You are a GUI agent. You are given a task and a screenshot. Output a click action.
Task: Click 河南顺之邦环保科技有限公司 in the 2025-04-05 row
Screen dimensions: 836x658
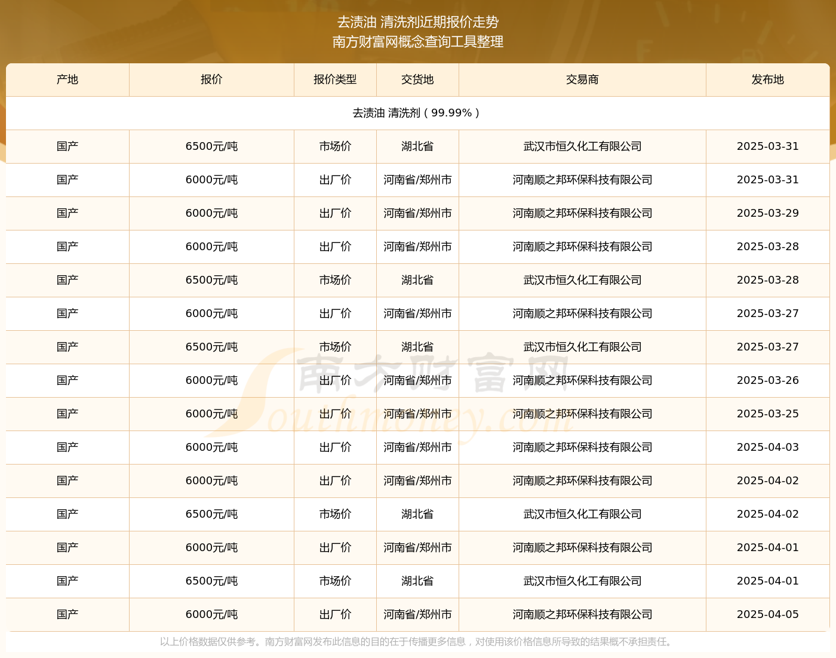point(582,614)
